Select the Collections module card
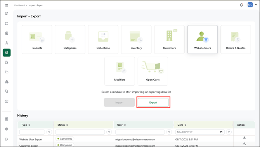260x147 pixels. [x=103, y=40]
